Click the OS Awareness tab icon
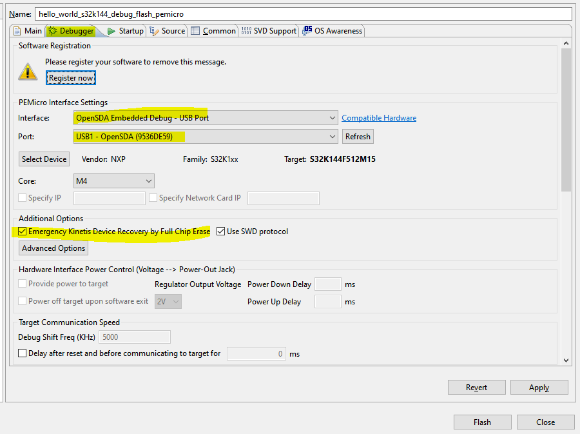Screen dimensions: 580x434 (x=307, y=30)
